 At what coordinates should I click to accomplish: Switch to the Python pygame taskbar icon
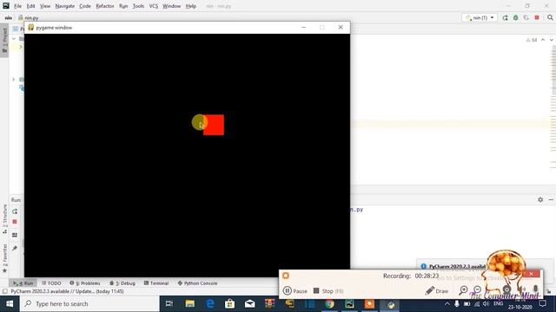click(x=390, y=304)
